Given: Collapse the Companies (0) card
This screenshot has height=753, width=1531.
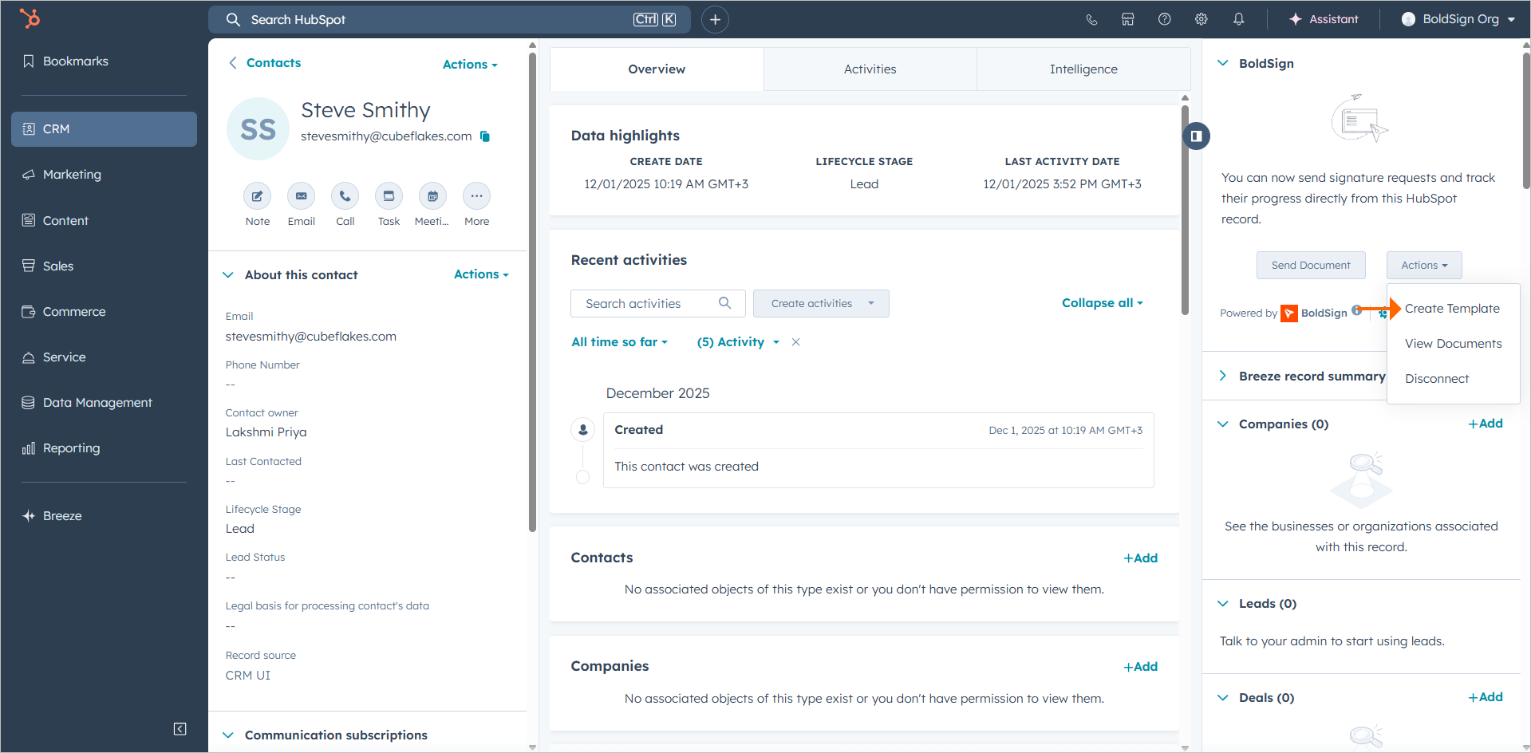Looking at the screenshot, I should [x=1222, y=424].
